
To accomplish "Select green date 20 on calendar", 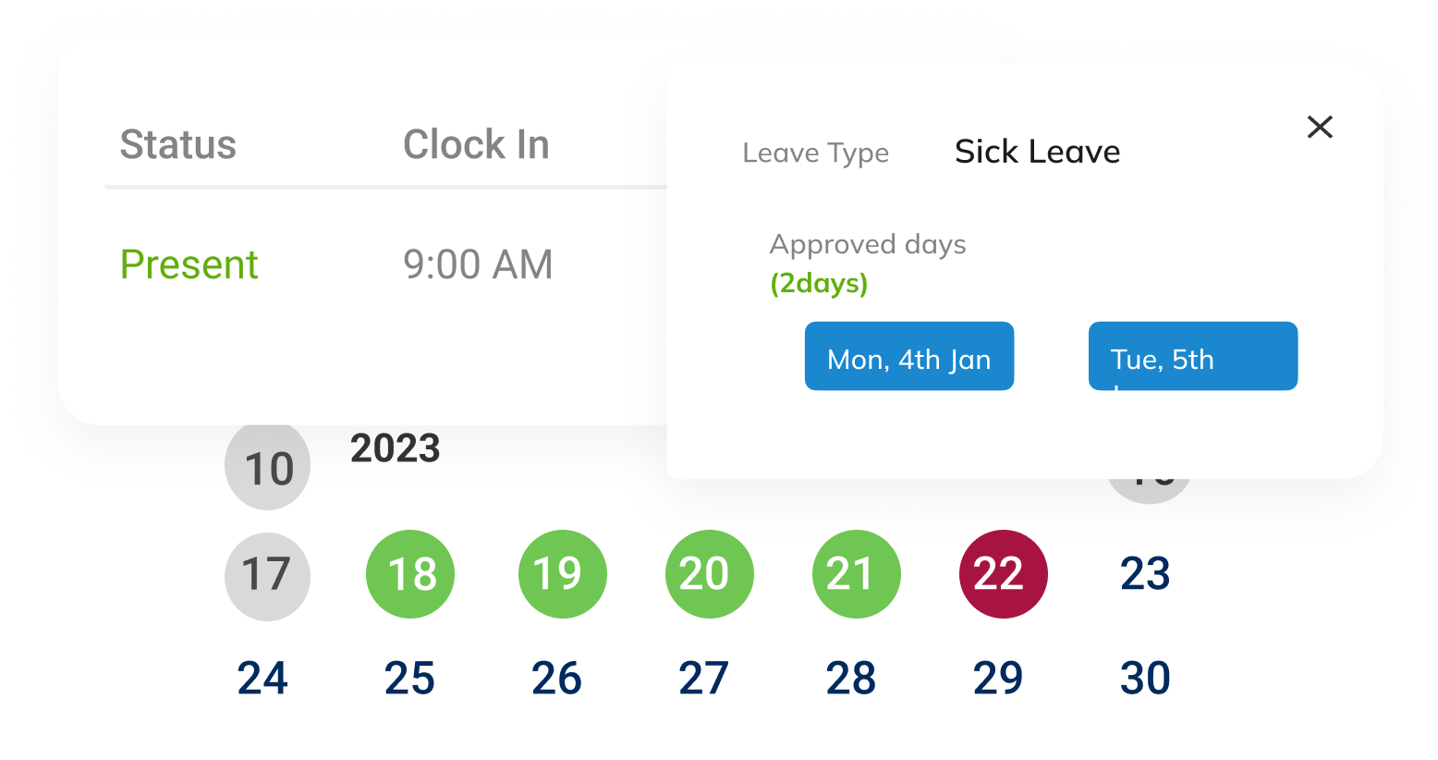I will [709, 574].
